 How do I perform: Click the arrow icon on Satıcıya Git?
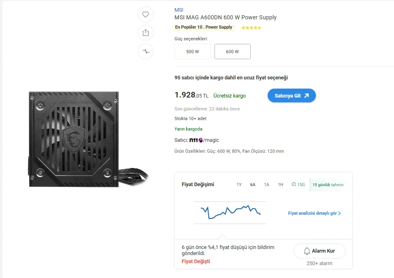point(306,95)
